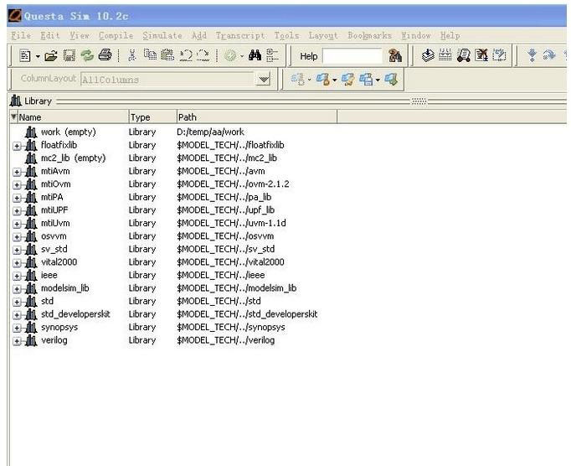This screenshot has height=466, width=571.
Task: Open the dropdown beside the lock window icon
Action: [334, 80]
